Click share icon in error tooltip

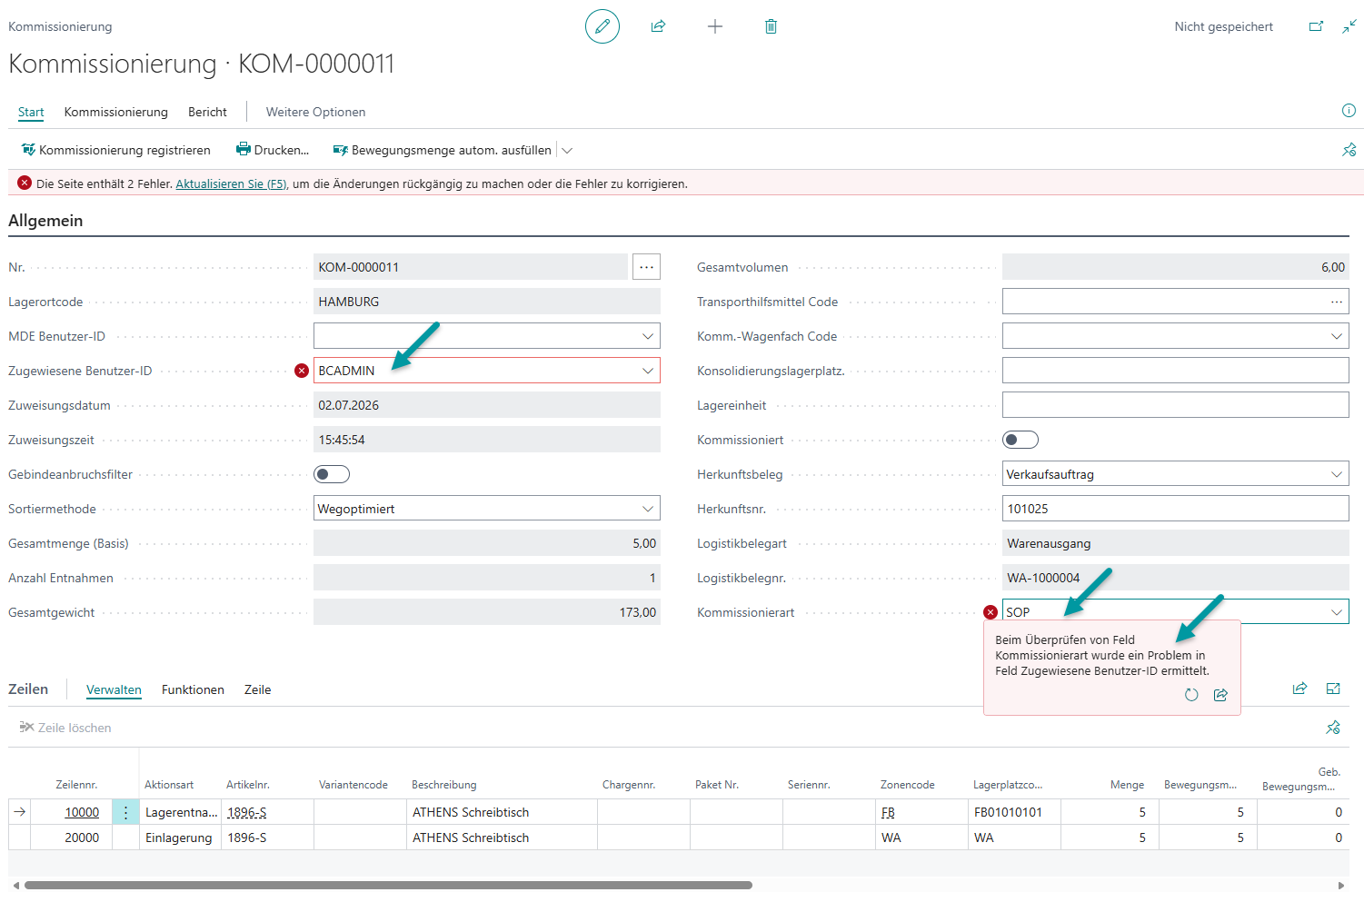click(x=1220, y=695)
